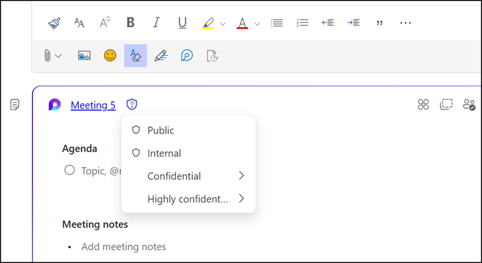This screenshot has width=482, height=263.
Task: Apply yellow text highlight color
Action: click(x=208, y=23)
